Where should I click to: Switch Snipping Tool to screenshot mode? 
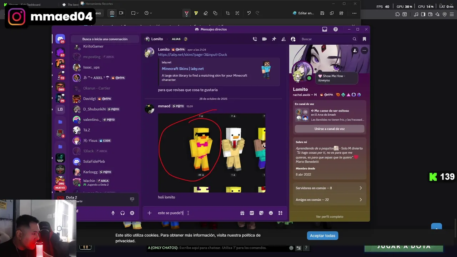(x=112, y=13)
